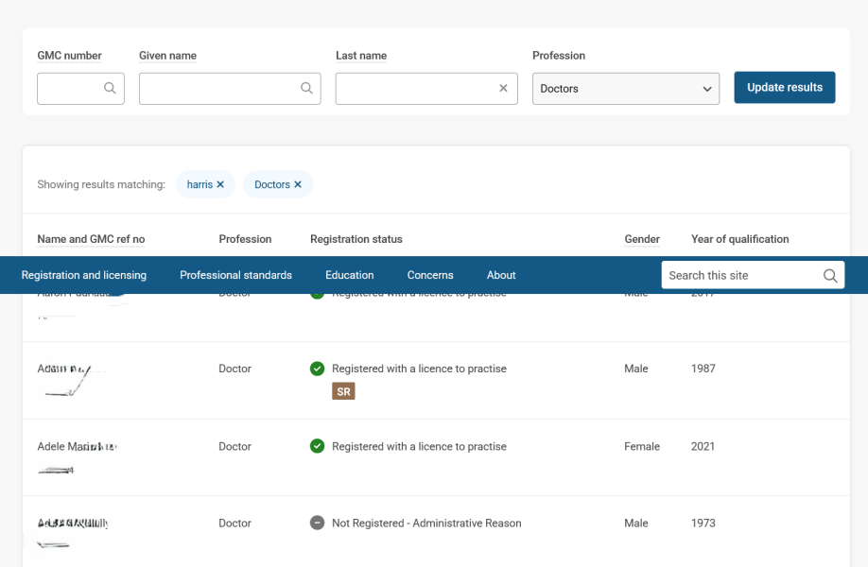The height and width of the screenshot is (567, 868).
Task: Click the Name and GMC ref no header
Action: pyautogui.click(x=91, y=239)
